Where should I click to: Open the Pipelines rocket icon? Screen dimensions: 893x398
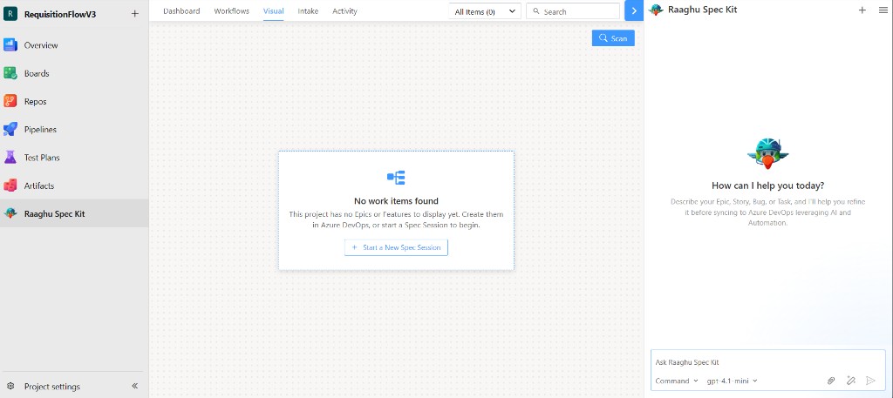10,129
